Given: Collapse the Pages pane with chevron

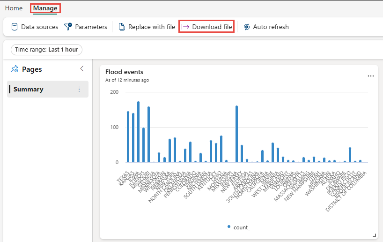Looking at the screenshot, I should click(82, 69).
